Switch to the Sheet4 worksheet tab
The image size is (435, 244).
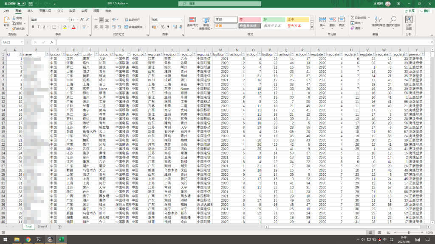[x=42, y=227]
